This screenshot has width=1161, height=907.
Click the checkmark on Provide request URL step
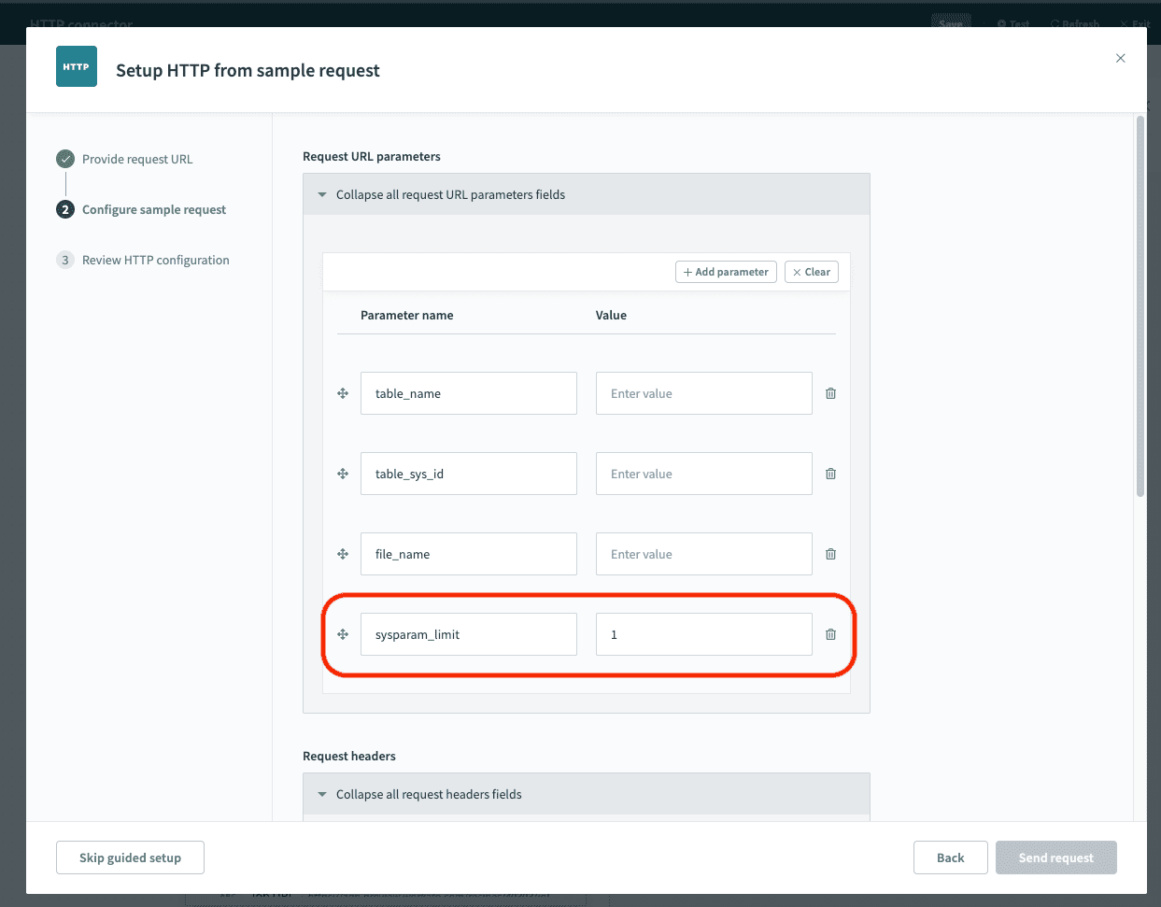pos(64,159)
